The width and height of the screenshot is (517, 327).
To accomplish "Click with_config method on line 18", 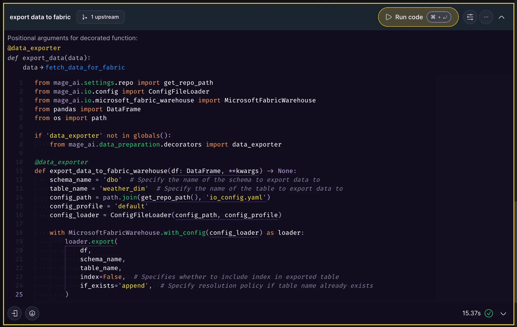I will (185, 233).
